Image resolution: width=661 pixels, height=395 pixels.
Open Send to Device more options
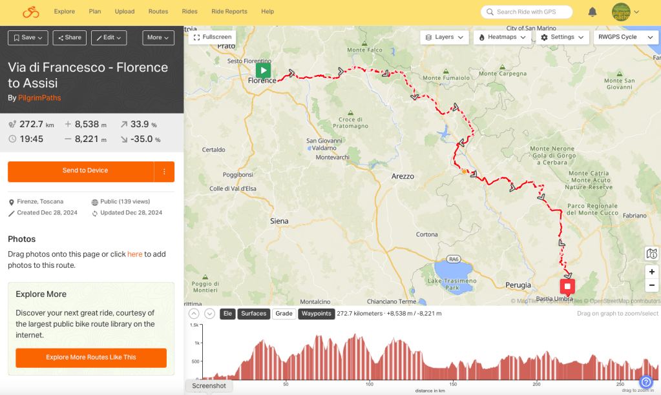click(164, 171)
